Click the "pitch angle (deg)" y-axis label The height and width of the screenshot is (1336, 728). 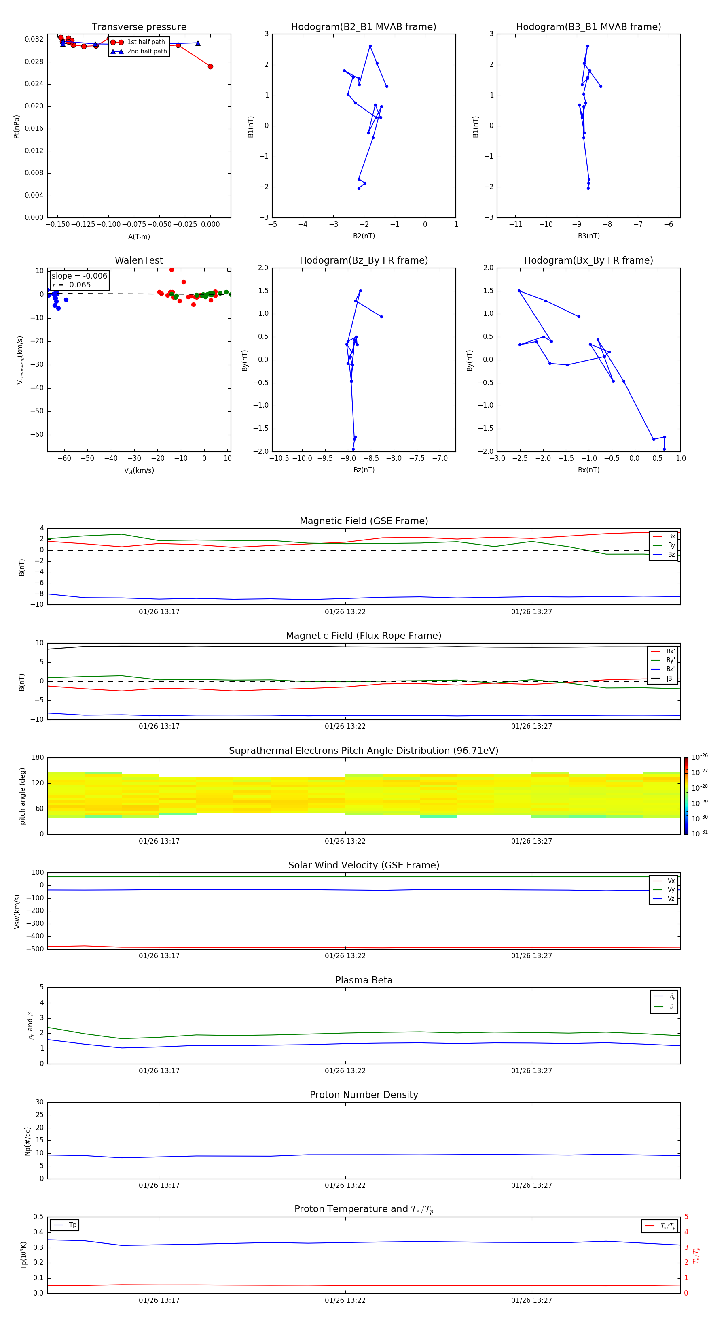[x=22, y=796]
